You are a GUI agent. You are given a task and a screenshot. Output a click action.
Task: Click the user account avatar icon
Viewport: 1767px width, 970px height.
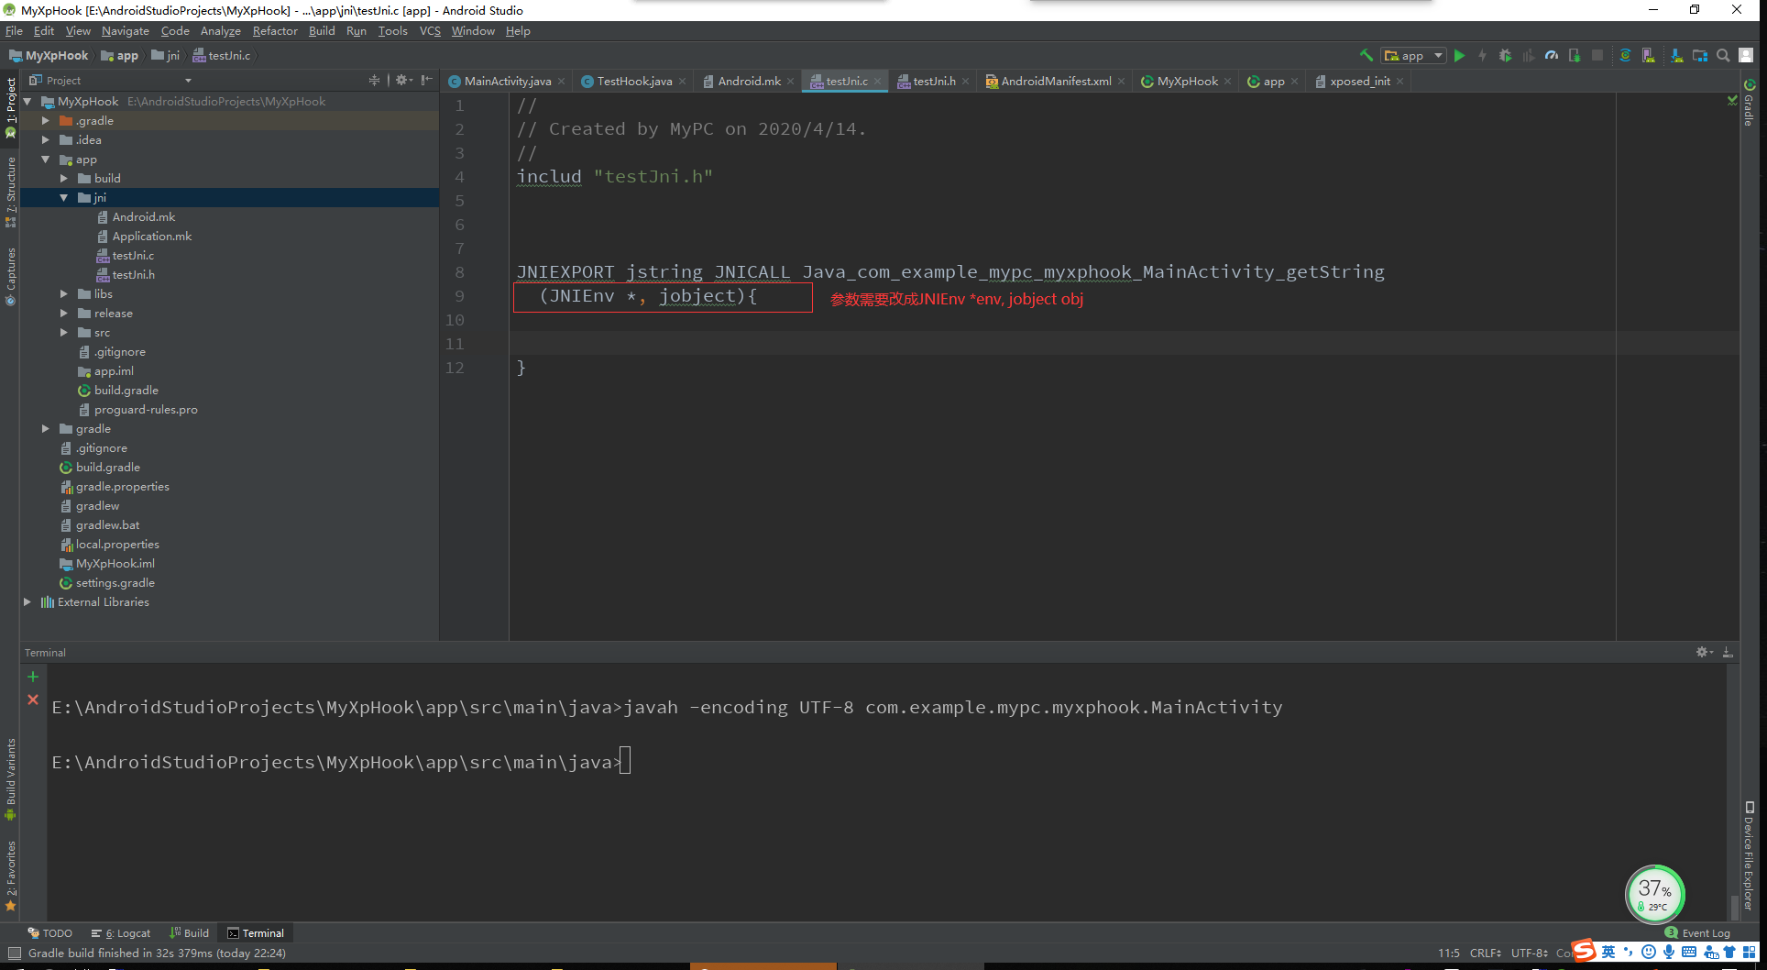click(1747, 56)
